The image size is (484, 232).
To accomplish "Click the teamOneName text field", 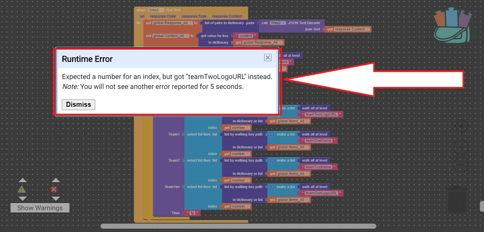I will (319, 141).
